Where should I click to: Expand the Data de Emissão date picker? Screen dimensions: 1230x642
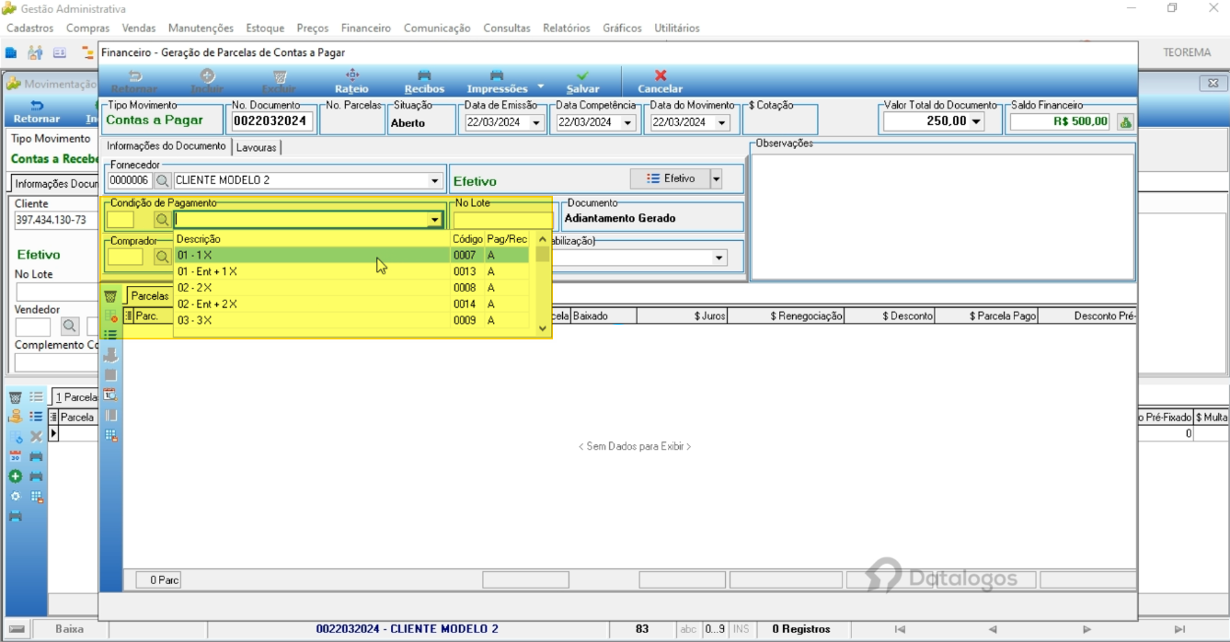(x=537, y=122)
